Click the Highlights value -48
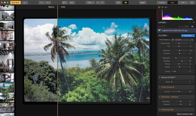This screenshot has width=196, height=116. pyautogui.click(x=190, y=58)
